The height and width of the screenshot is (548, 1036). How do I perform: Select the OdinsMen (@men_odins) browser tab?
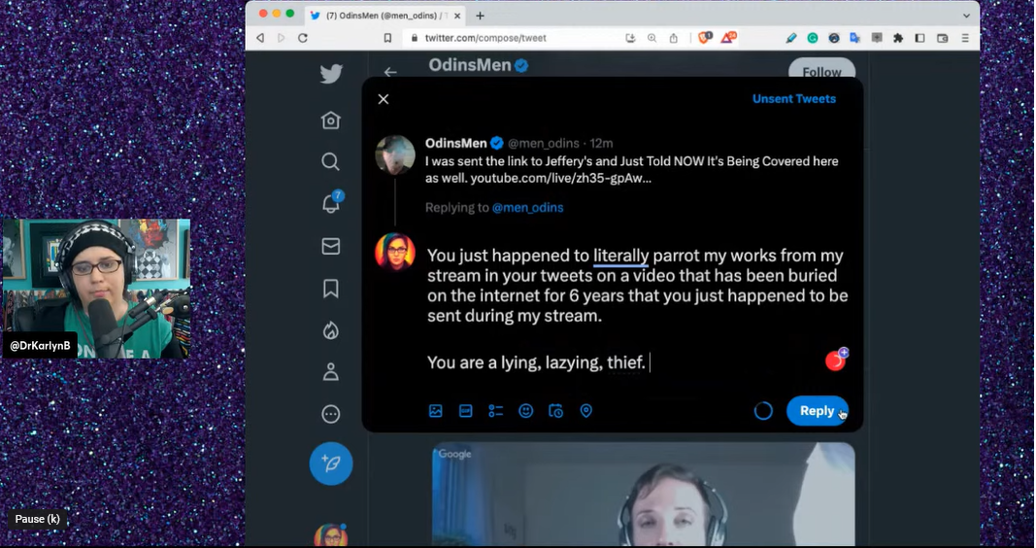coord(385,16)
